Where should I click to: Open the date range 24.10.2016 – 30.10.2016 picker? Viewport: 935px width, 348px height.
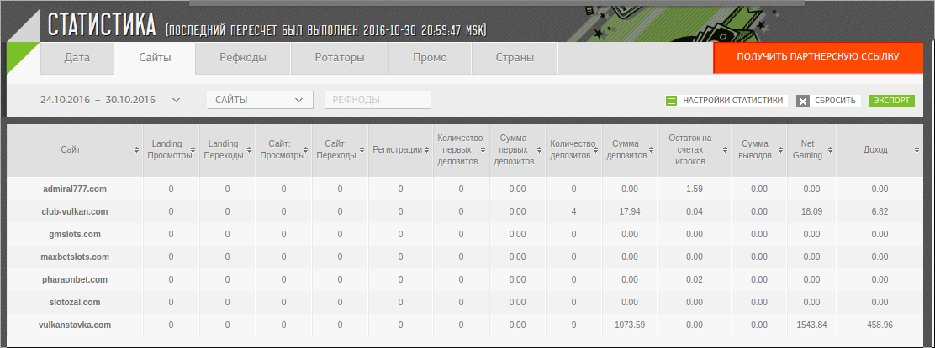(109, 100)
